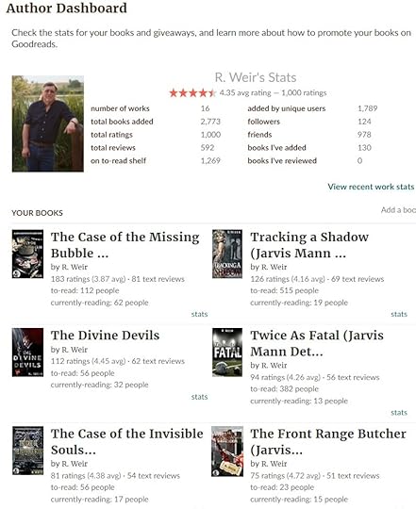Screen dimensions: 416x509
Task: Select the Twice As Fatal cover image
Action: tap(227, 353)
